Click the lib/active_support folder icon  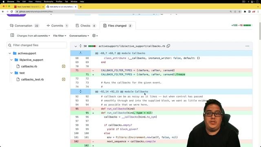(x=16, y=60)
